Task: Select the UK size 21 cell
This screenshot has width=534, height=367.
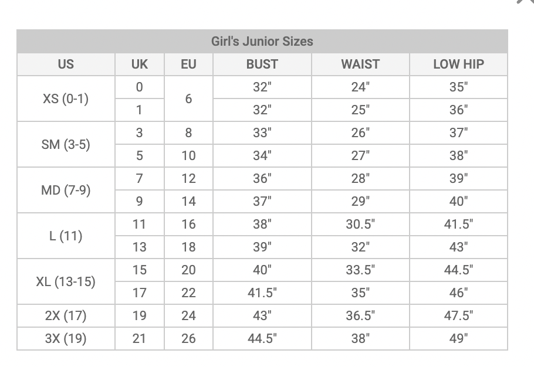Action: point(139,339)
